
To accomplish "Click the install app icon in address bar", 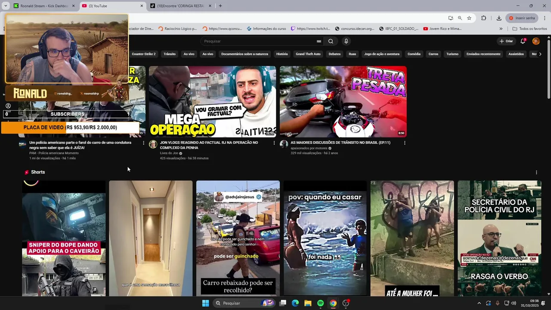I will point(451,18).
